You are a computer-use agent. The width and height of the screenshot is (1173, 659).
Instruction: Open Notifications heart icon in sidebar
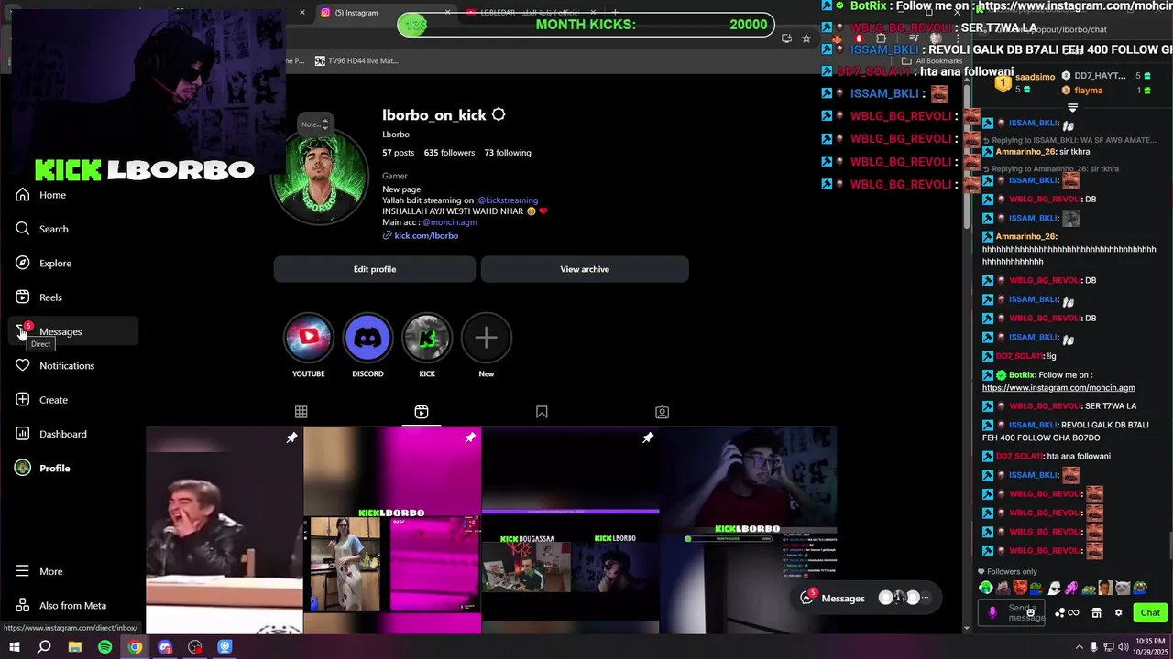[23, 365]
